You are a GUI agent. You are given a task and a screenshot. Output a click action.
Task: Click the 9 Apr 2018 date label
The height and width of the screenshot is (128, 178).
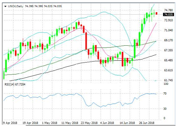coord(10,123)
